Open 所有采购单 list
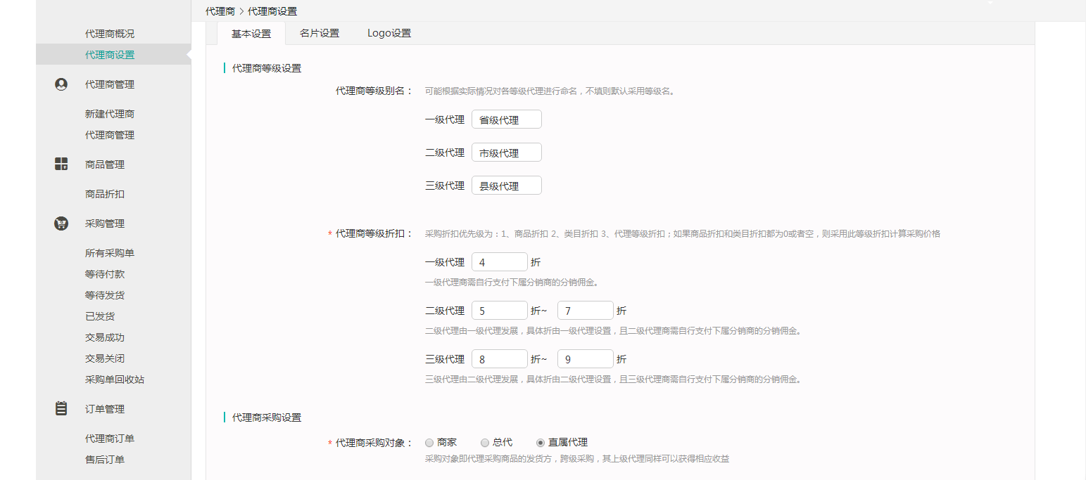Viewport: 1086px width, 480px height. coord(110,253)
